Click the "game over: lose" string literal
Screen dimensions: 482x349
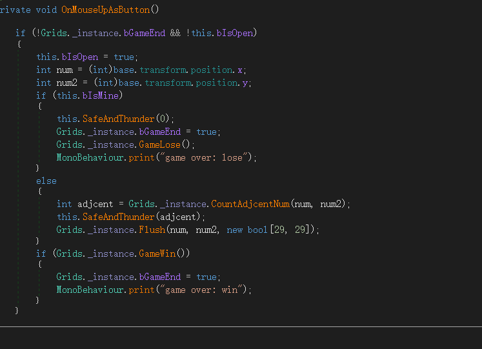pos(203,157)
